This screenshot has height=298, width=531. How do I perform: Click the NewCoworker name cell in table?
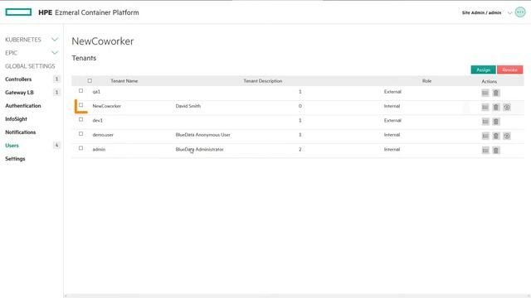(x=107, y=106)
